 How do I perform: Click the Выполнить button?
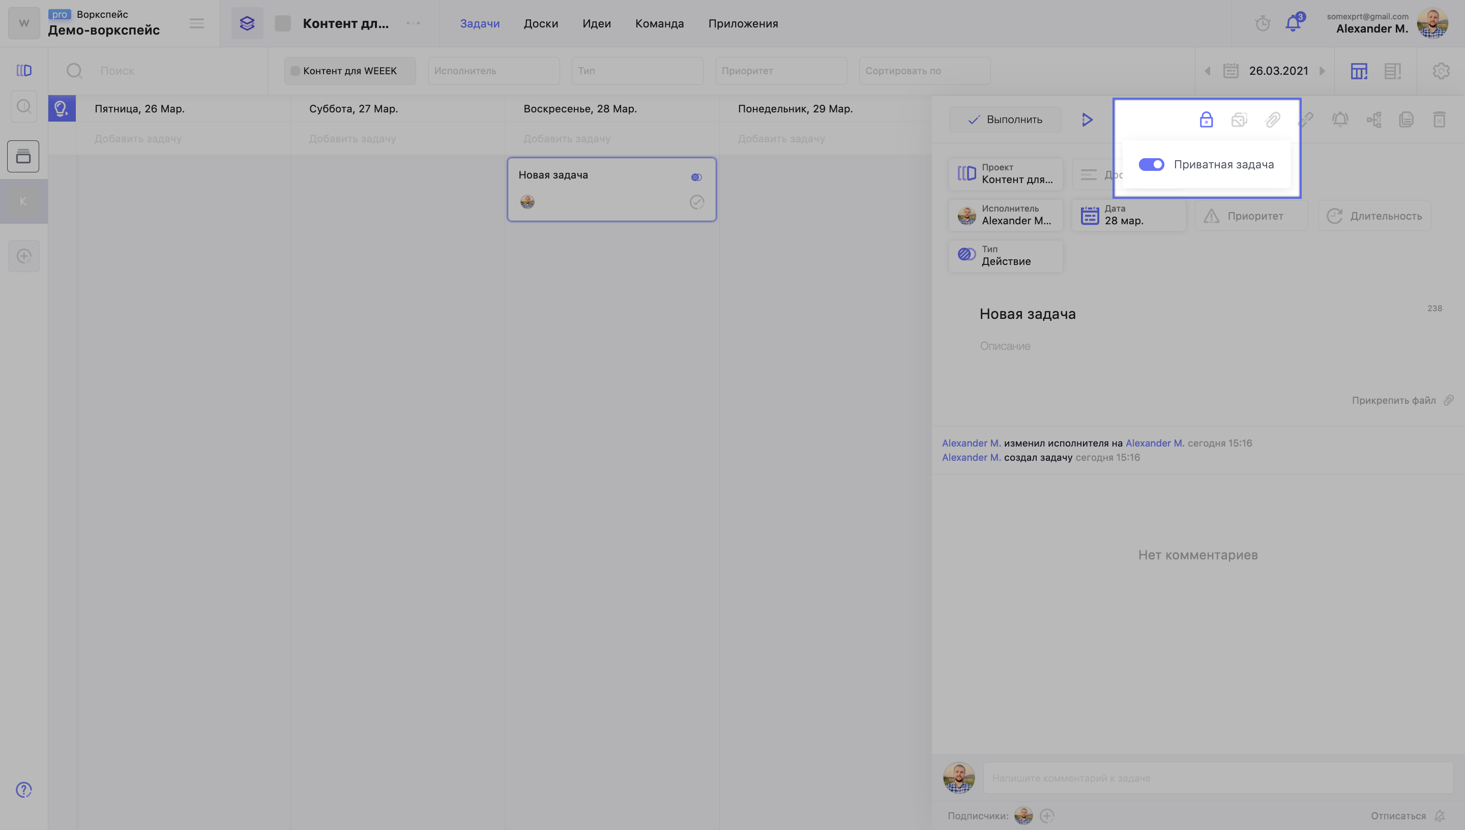(x=1006, y=120)
